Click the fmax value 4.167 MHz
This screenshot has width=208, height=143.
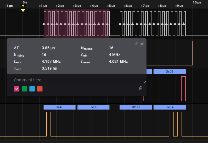tap(51, 62)
